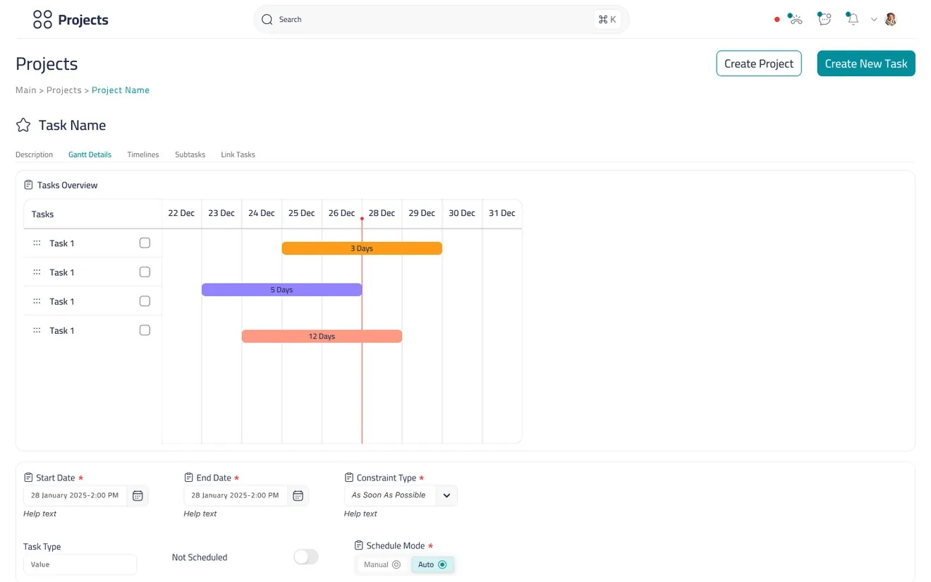931x582 pixels.
Task: Click the search magnifier icon
Action: pos(267,20)
